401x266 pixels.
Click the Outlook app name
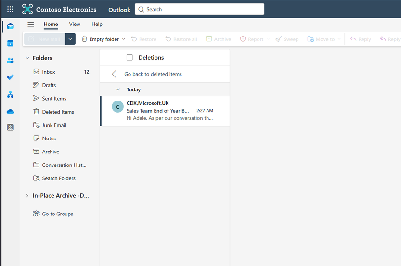(x=119, y=10)
